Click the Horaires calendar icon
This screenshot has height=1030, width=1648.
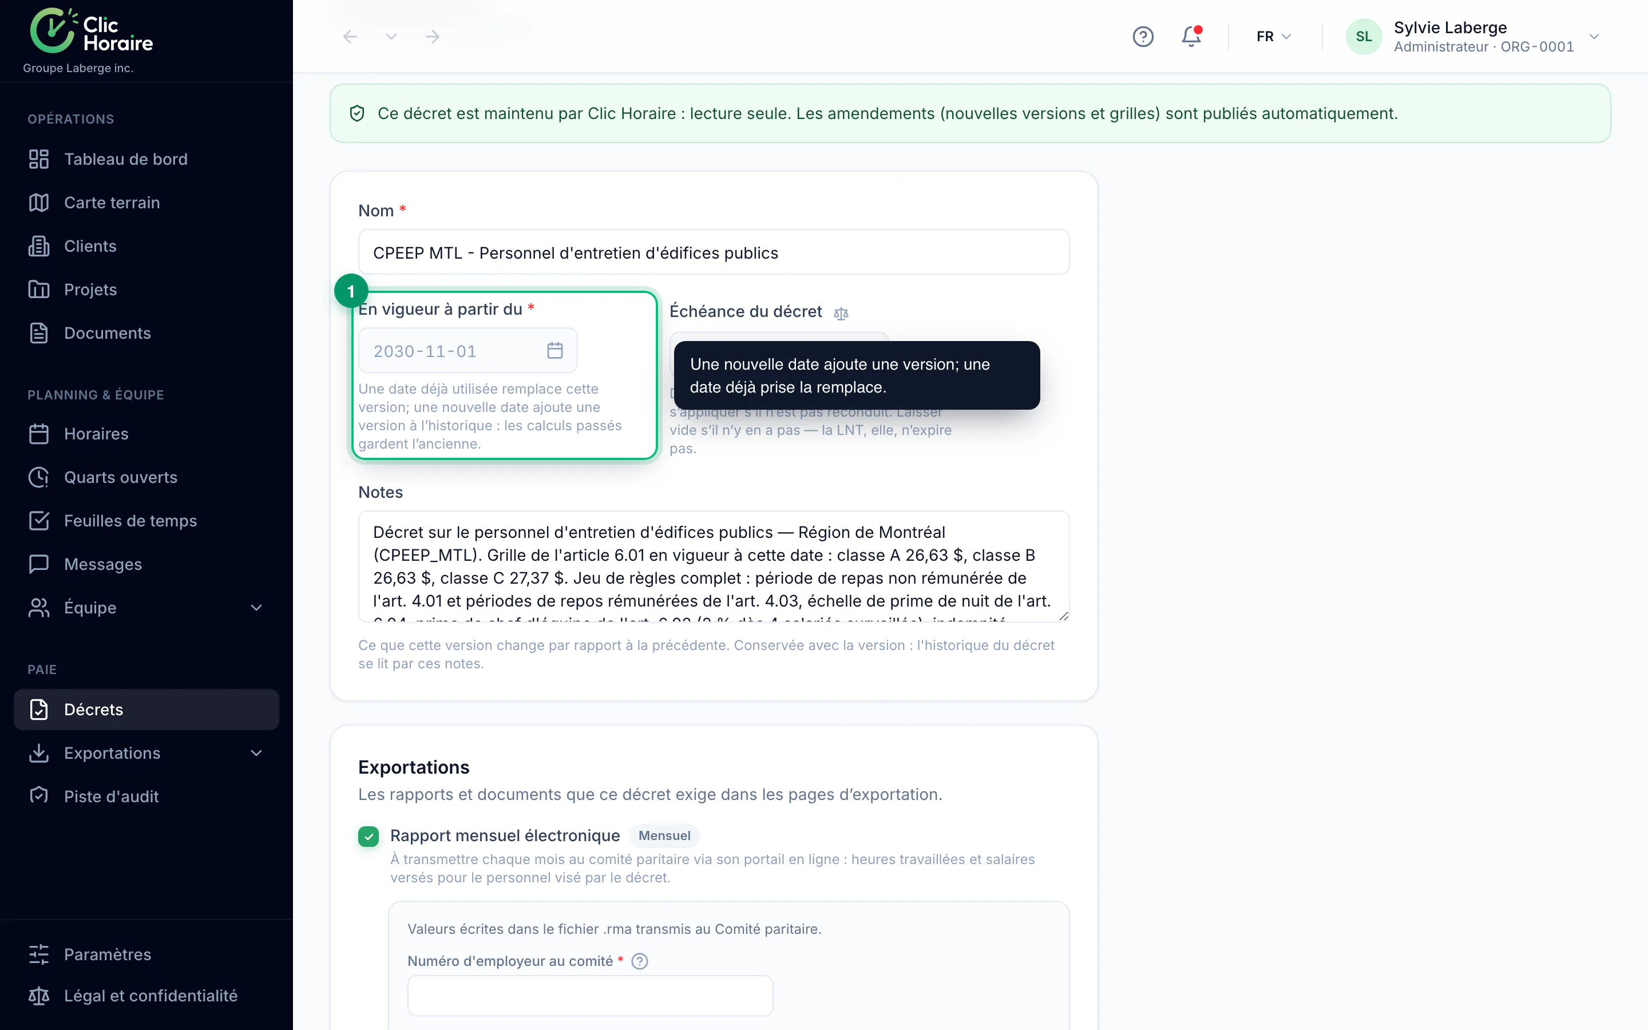pyautogui.click(x=39, y=434)
